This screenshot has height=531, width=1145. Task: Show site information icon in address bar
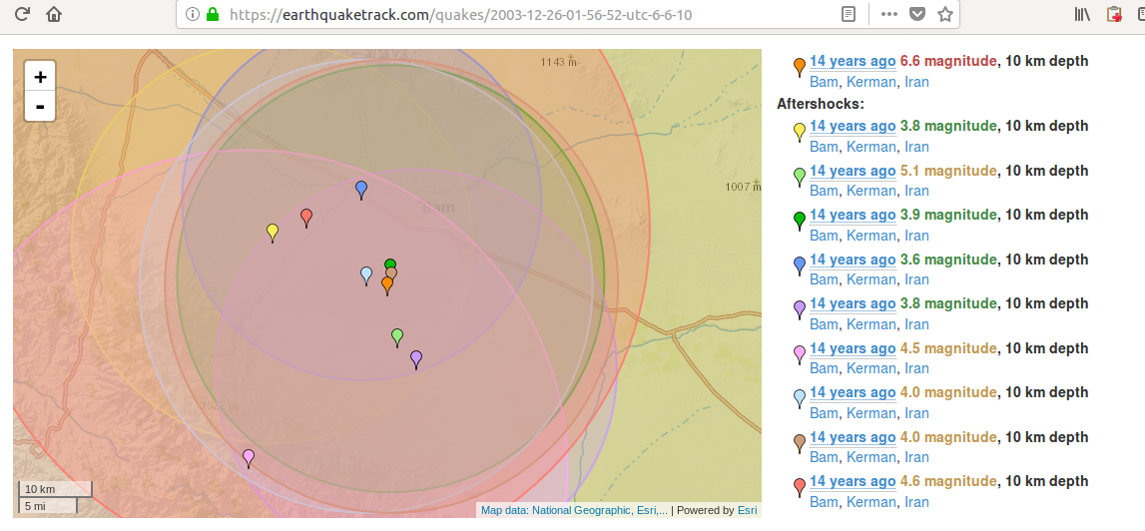pos(193,15)
